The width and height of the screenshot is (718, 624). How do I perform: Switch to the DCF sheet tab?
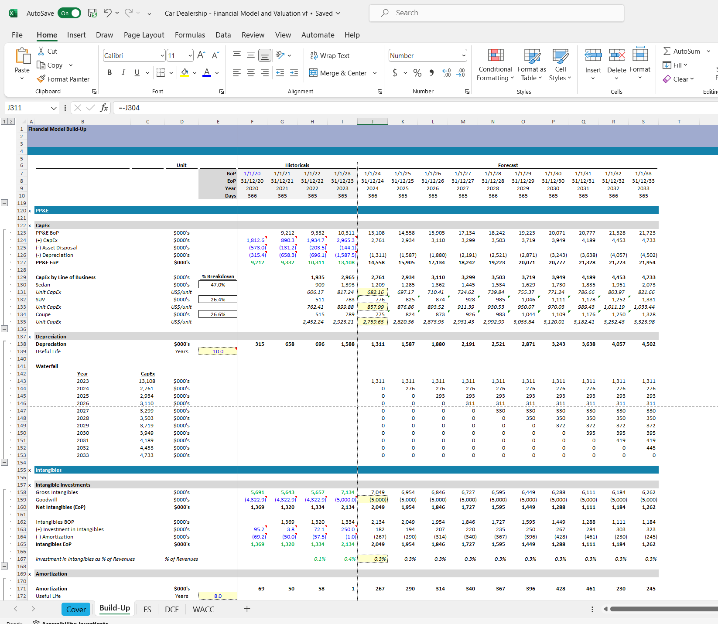click(171, 609)
